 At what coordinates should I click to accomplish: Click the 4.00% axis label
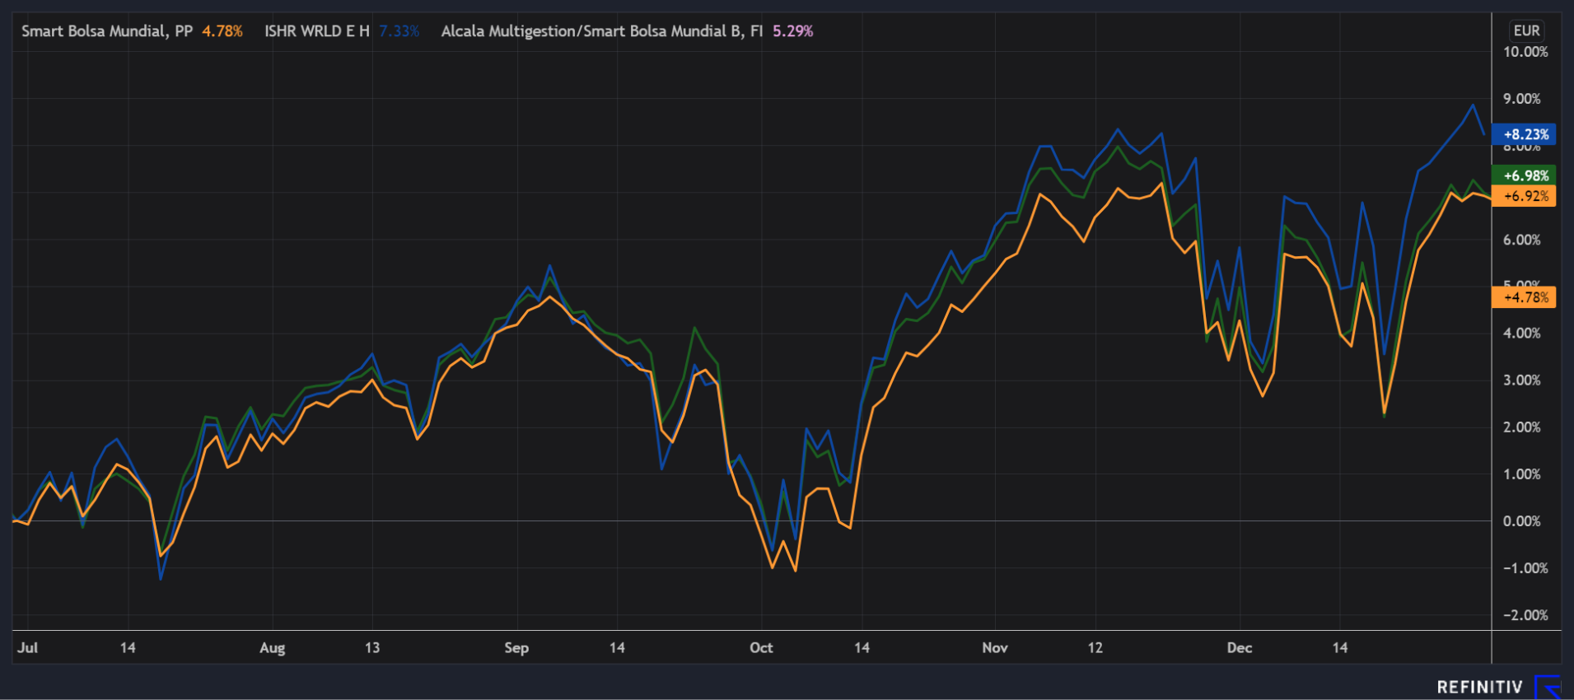pos(1522,334)
